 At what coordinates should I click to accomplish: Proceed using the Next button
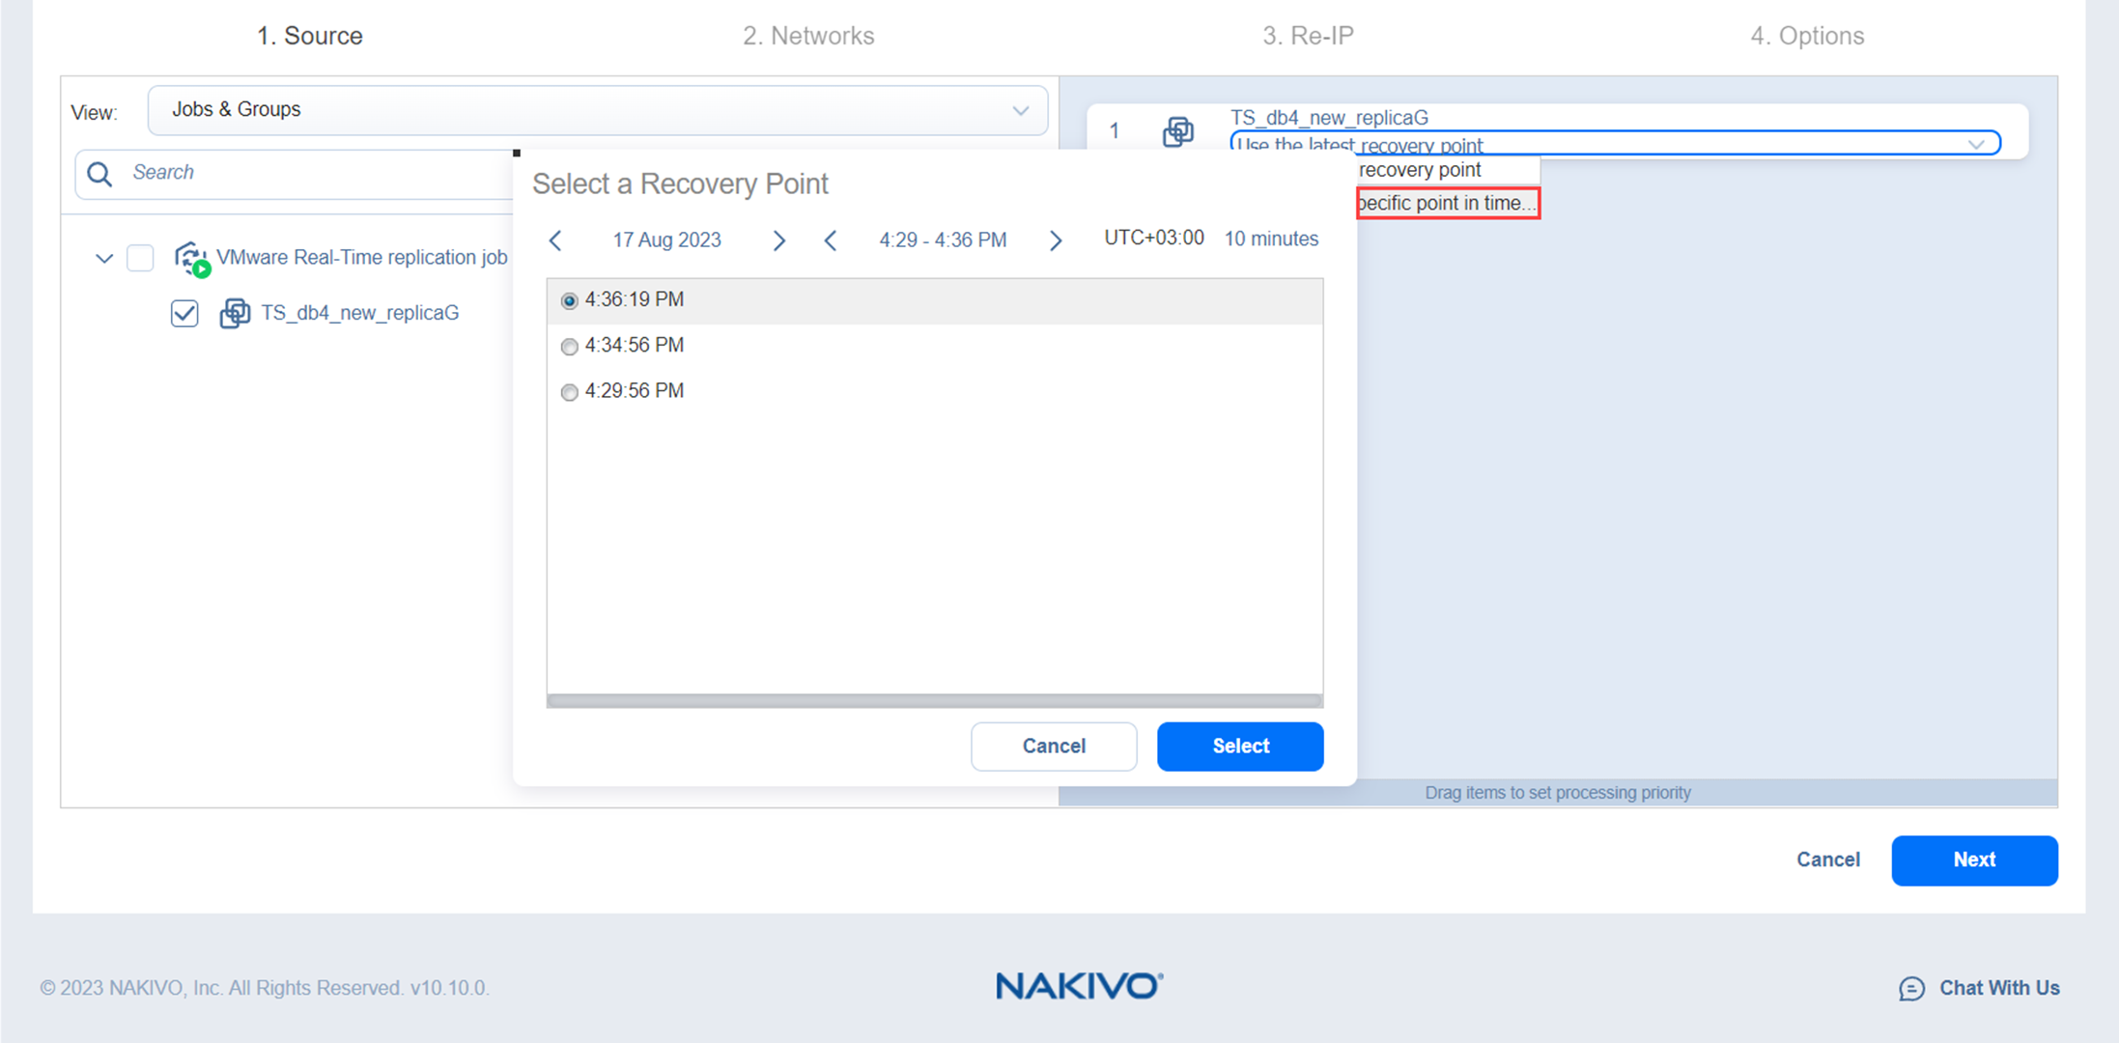(1974, 860)
